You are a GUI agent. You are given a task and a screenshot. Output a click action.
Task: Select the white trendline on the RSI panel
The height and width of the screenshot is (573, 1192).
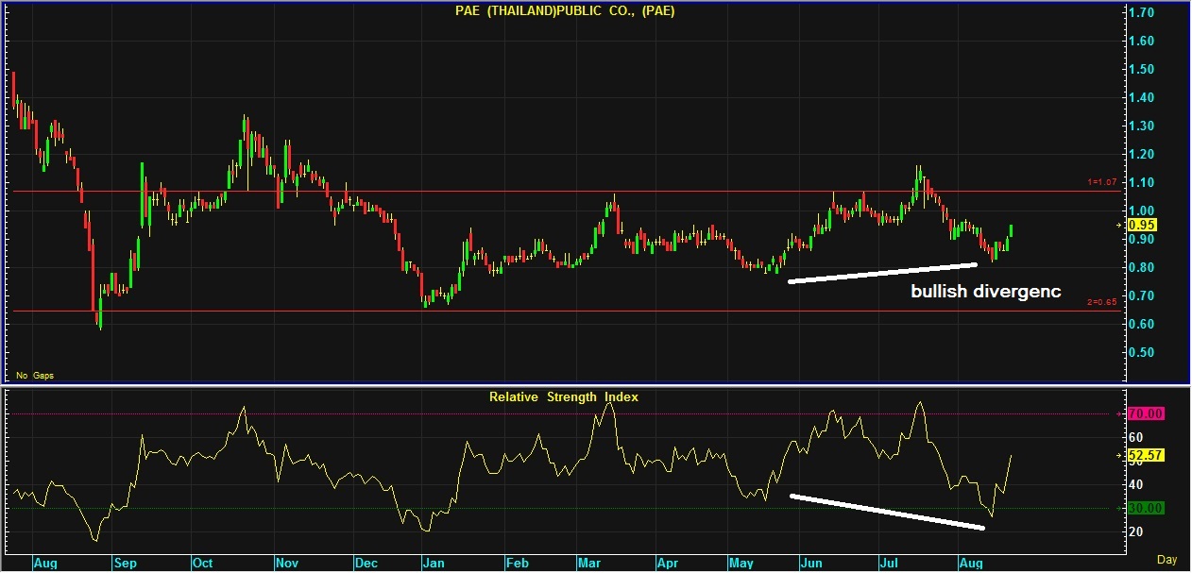tap(887, 512)
